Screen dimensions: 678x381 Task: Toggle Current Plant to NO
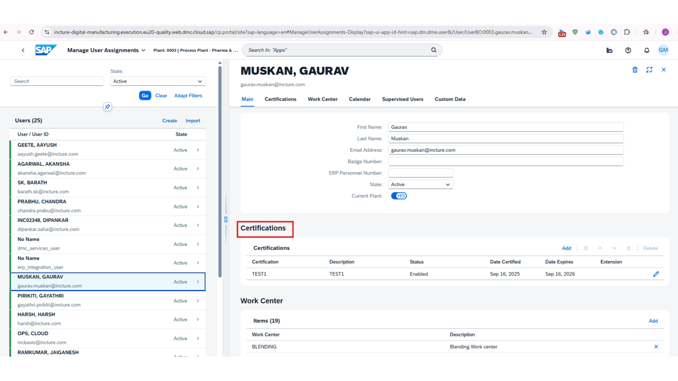[398, 195]
